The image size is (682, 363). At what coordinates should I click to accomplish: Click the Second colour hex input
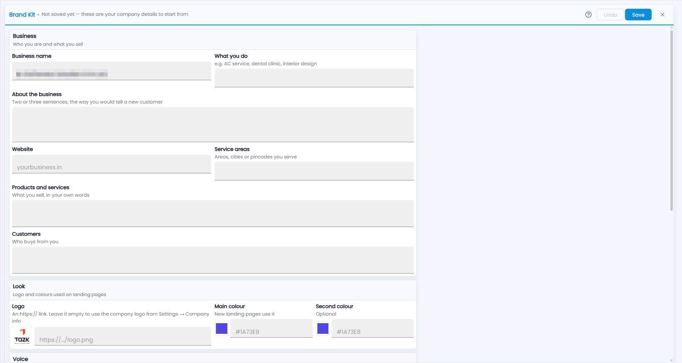pos(373,328)
